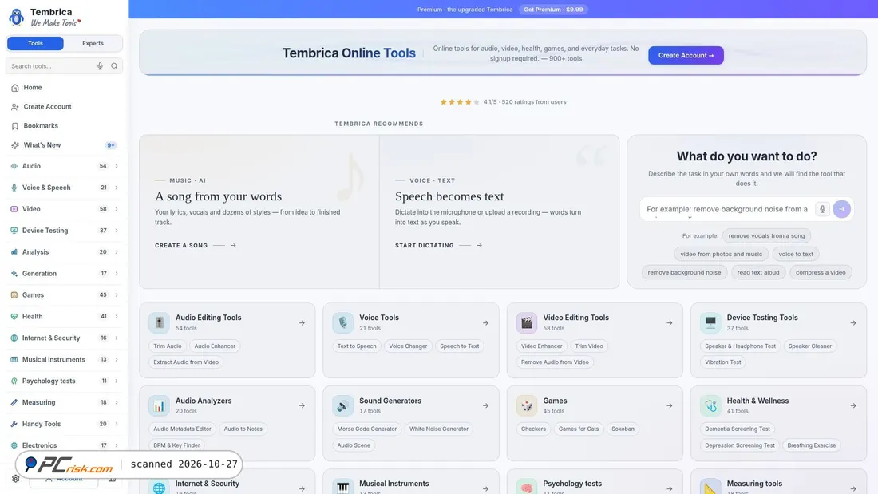This screenshot has height=494, width=878.
Task: Click the microphone in the task description box
Action: pyautogui.click(x=822, y=209)
